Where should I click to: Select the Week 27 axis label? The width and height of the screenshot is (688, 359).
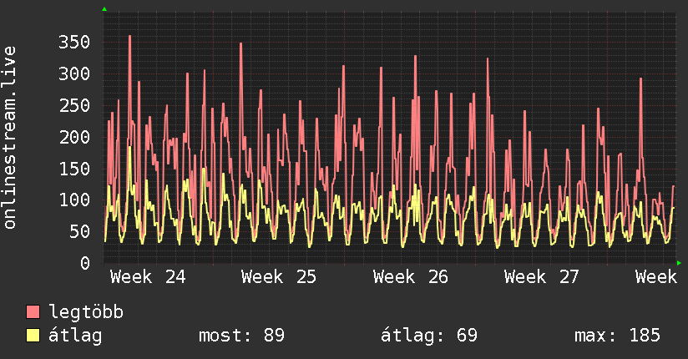click(x=541, y=277)
